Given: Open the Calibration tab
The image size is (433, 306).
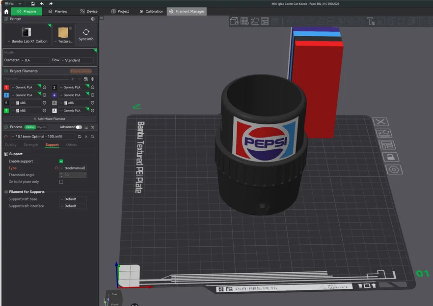Looking at the screenshot, I should [152, 11].
